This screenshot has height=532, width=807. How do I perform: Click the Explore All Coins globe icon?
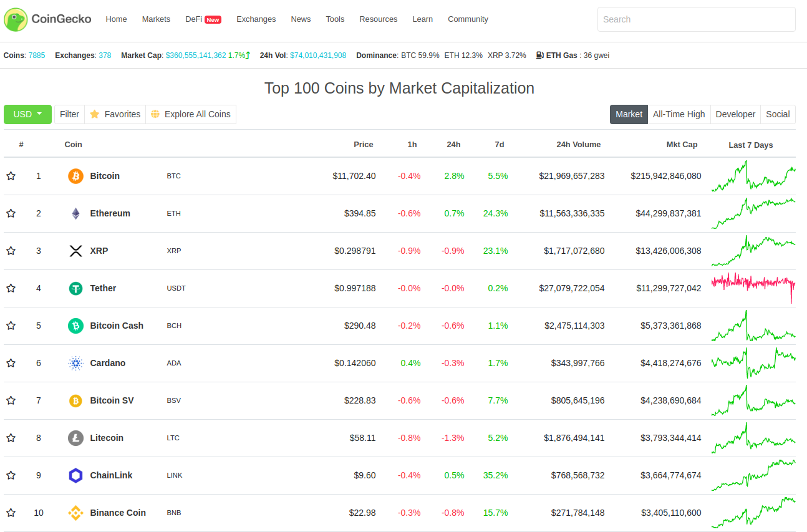coord(155,114)
